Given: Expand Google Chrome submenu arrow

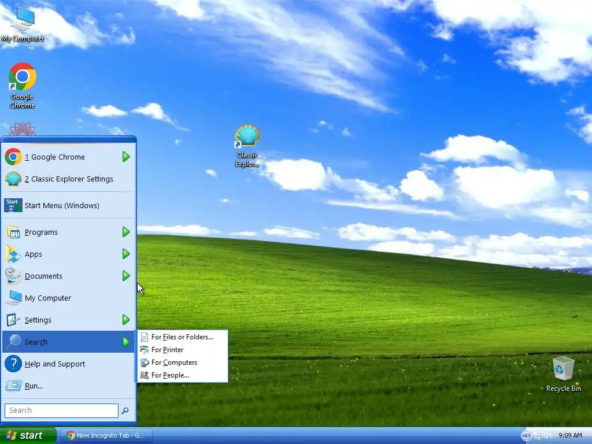Looking at the screenshot, I should pos(126,157).
